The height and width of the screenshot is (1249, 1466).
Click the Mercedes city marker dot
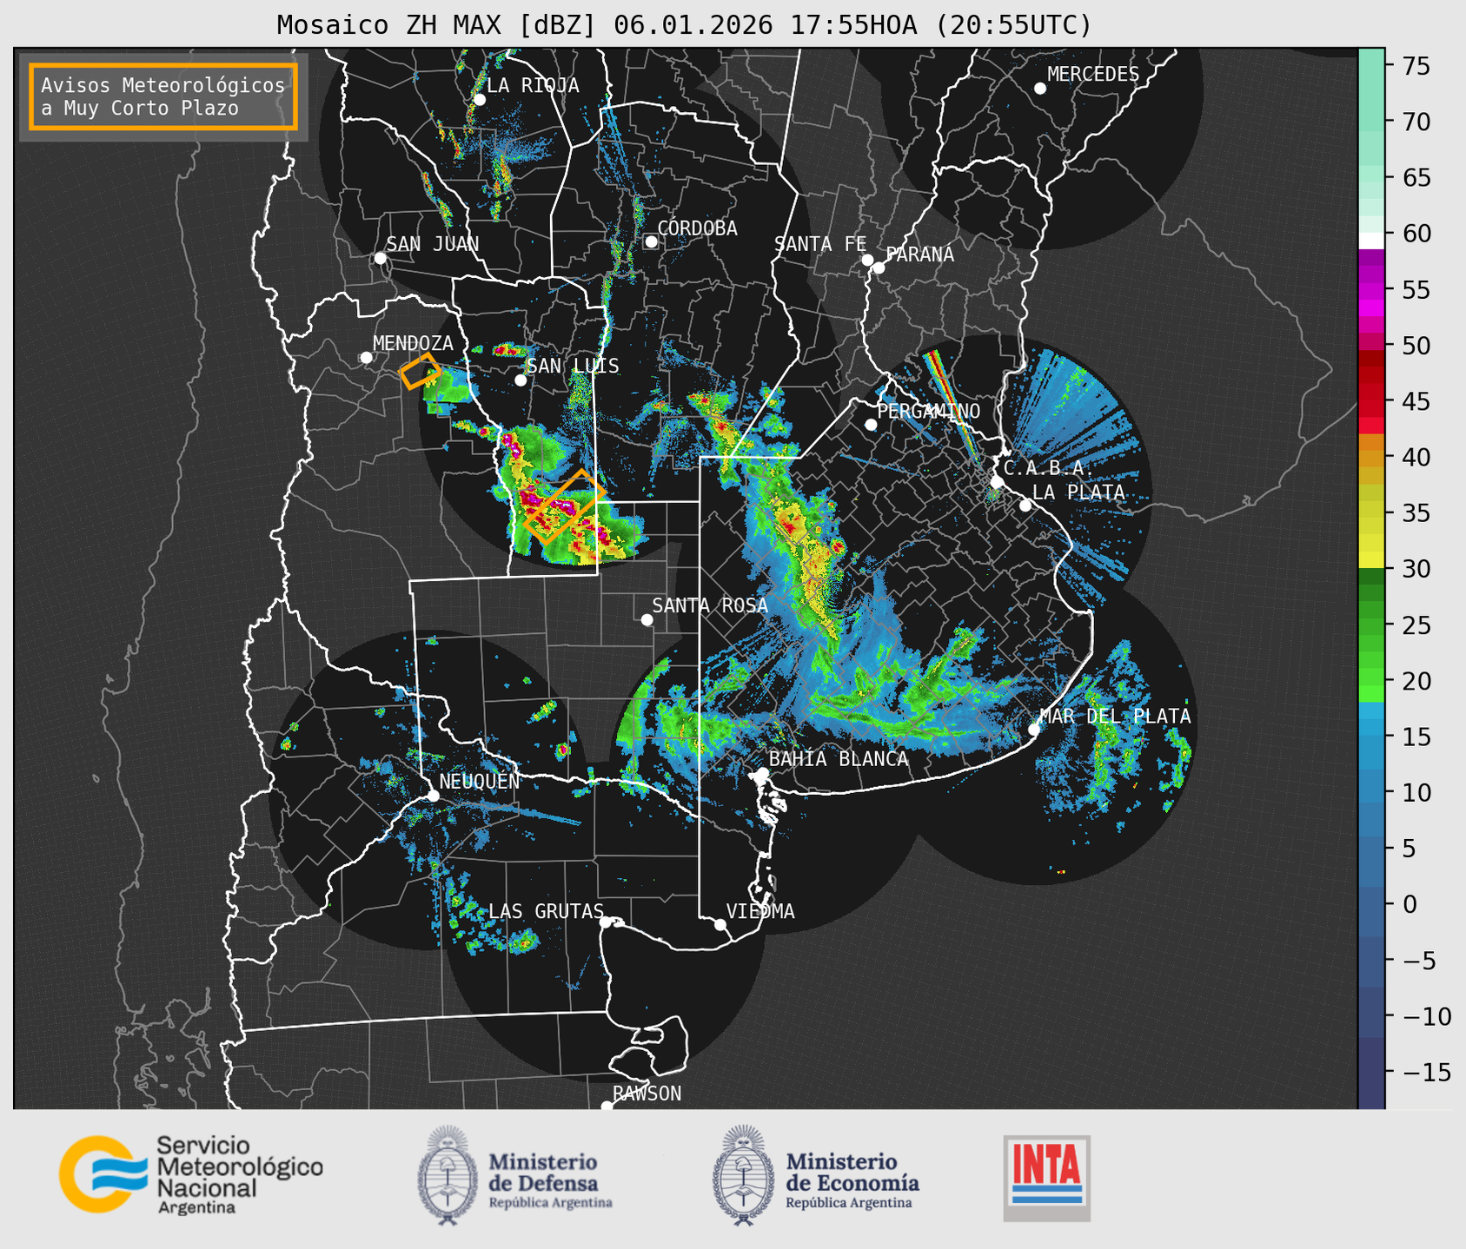pyautogui.click(x=1039, y=89)
